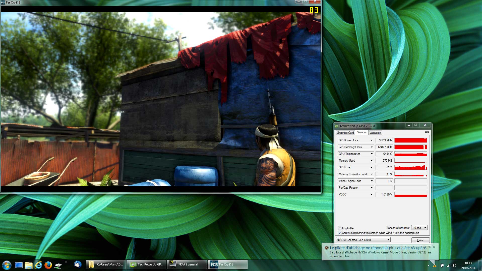Image resolution: width=482 pixels, height=271 pixels.
Task: Minimize the GPU-Z window
Action: point(409,125)
